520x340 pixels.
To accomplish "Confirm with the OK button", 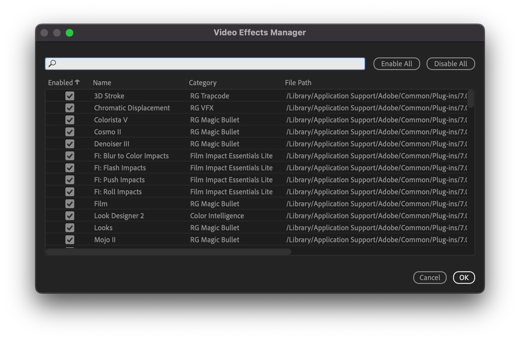I will (x=464, y=278).
